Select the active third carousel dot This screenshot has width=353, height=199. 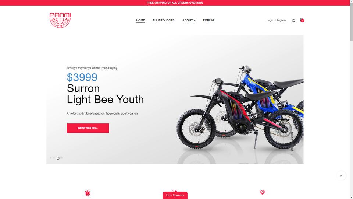click(58, 158)
